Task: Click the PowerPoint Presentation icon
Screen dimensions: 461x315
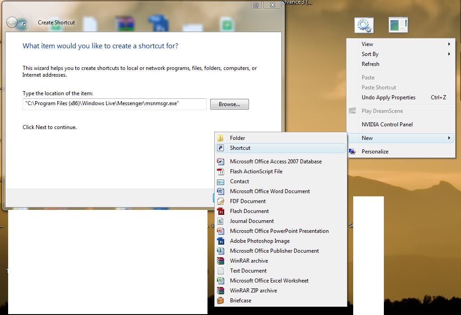Action: click(x=221, y=231)
